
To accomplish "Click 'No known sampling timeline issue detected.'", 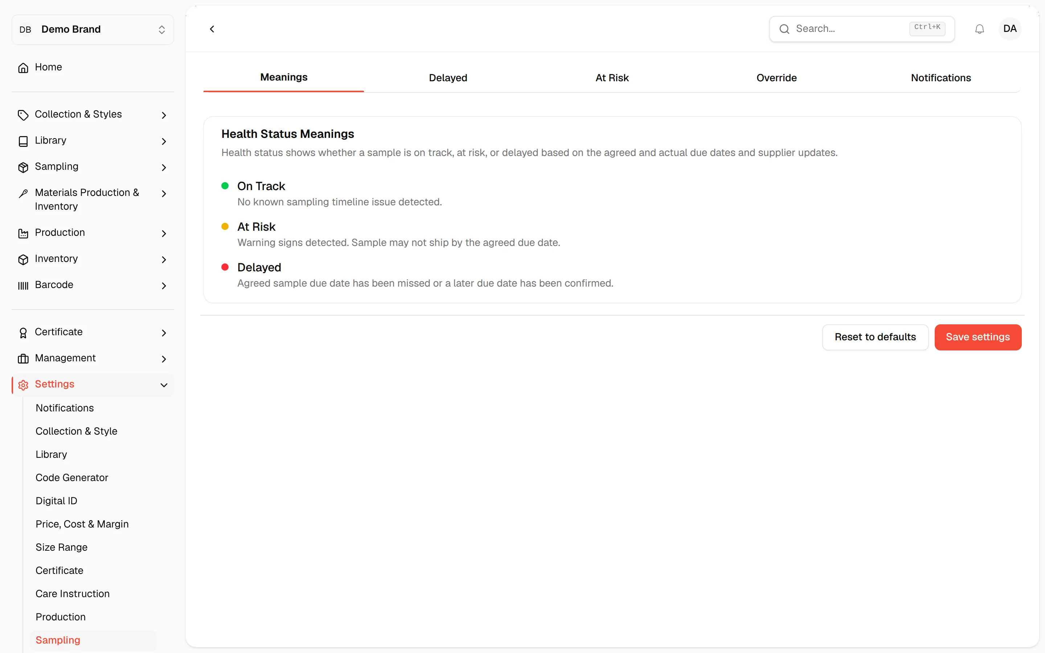I will click(340, 202).
